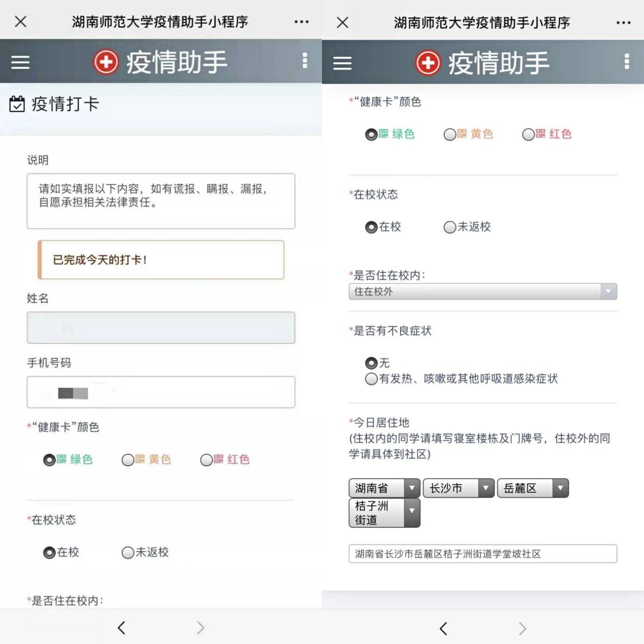Pick 黄色 health card color on left screen

(128, 460)
